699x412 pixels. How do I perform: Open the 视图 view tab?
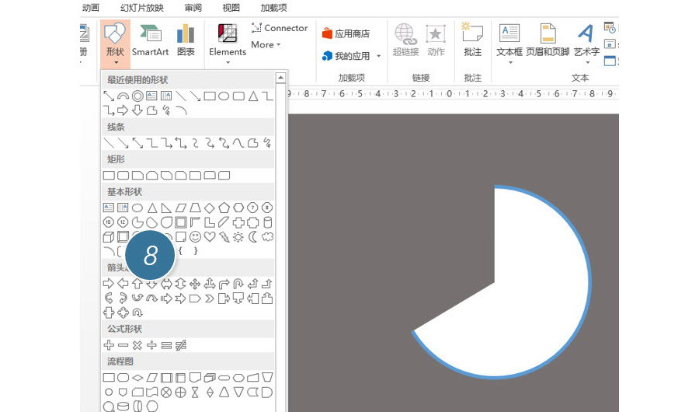pos(231,8)
